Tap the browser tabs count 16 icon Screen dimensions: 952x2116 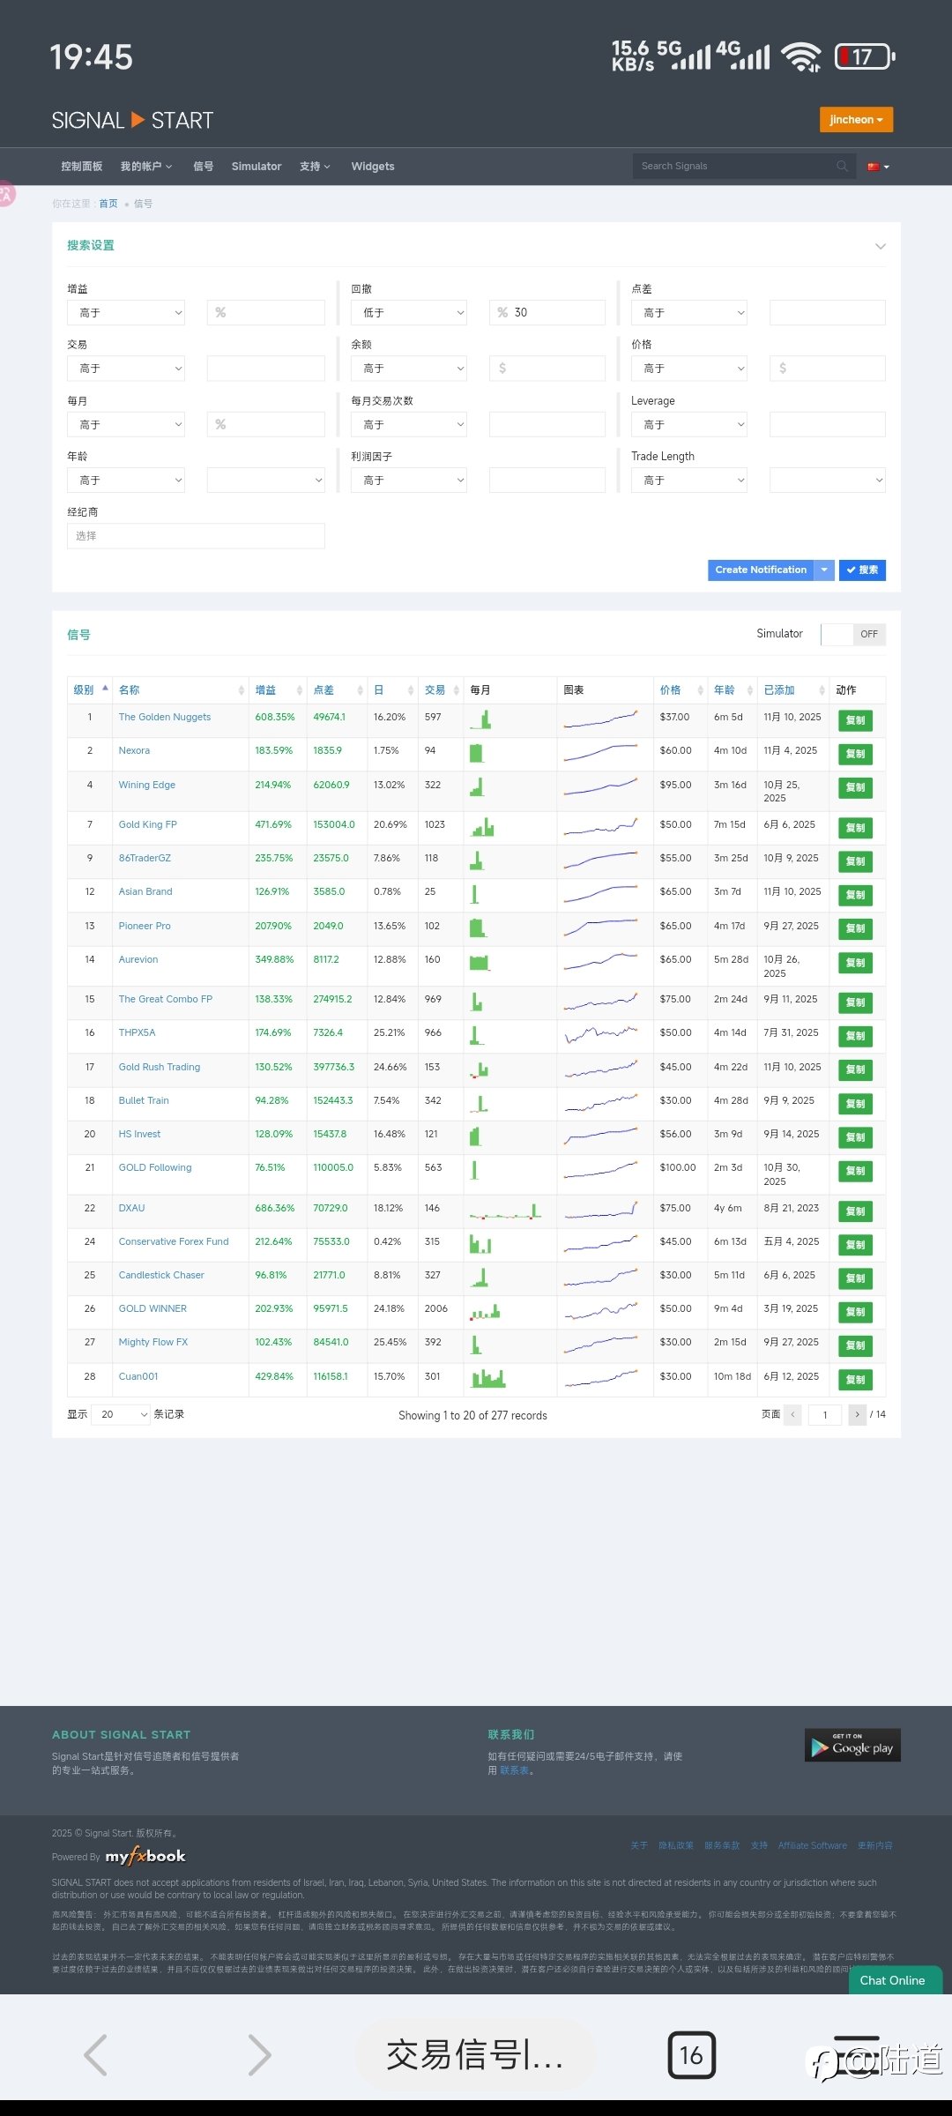click(x=692, y=2055)
